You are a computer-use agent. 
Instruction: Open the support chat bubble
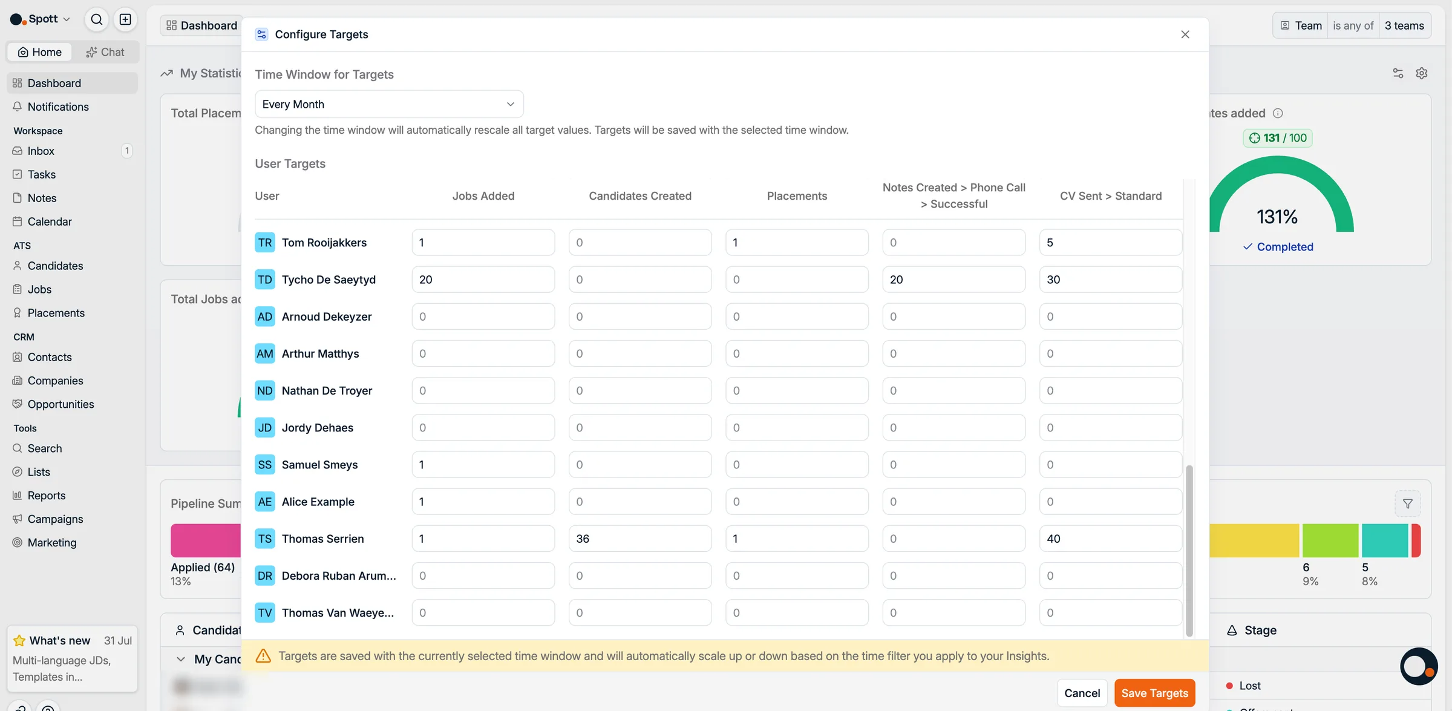[x=1418, y=666]
